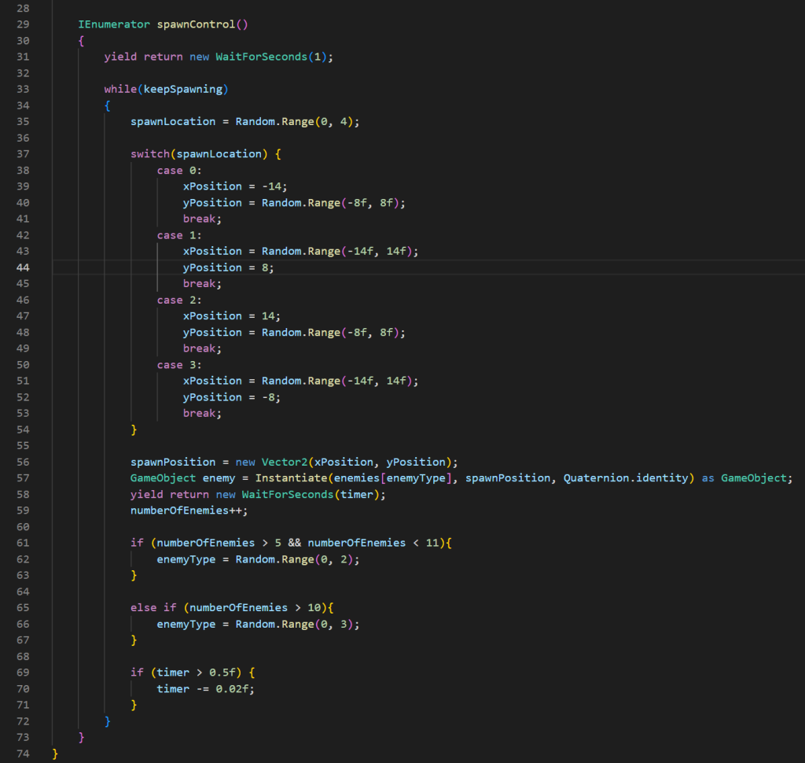805x763 pixels.
Task: Place cursor on keepSpawning in while condition
Action: 182,89
